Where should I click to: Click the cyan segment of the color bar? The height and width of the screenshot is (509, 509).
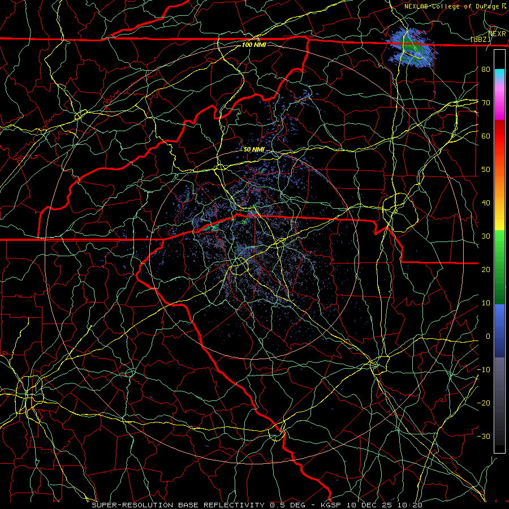(x=499, y=75)
